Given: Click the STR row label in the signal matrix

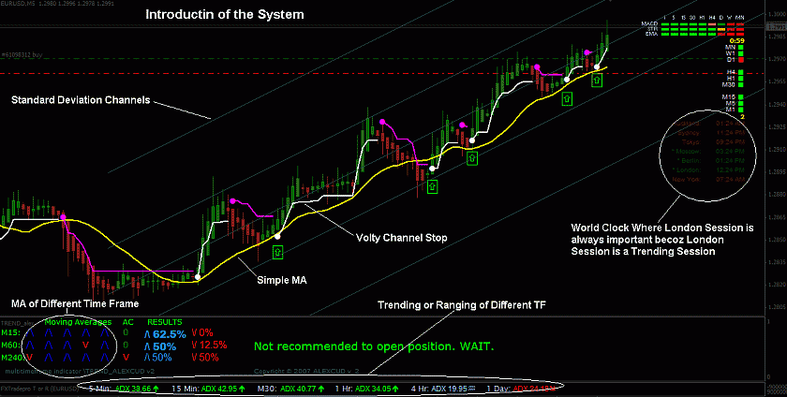Looking at the screenshot, I should 651,29.
